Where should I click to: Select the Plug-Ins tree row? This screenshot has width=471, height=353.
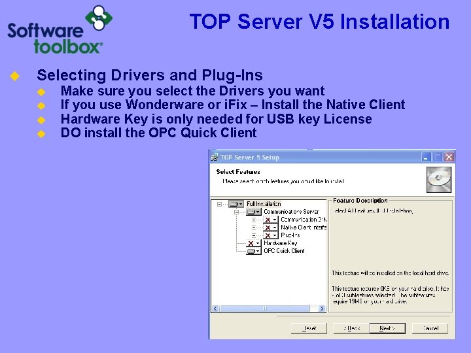point(290,235)
